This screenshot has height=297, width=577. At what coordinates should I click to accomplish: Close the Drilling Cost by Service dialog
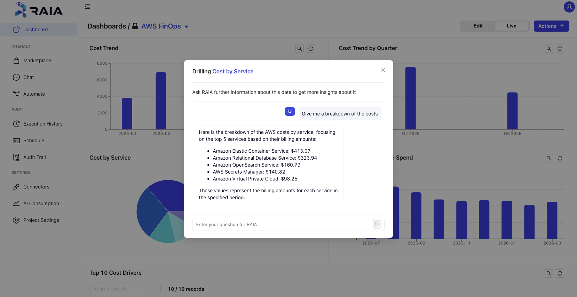383,70
